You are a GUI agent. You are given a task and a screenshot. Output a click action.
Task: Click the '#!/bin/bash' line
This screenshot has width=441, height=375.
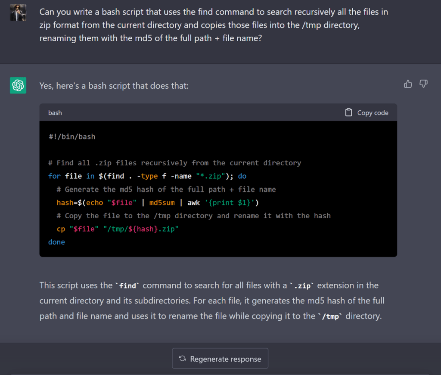click(x=72, y=136)
